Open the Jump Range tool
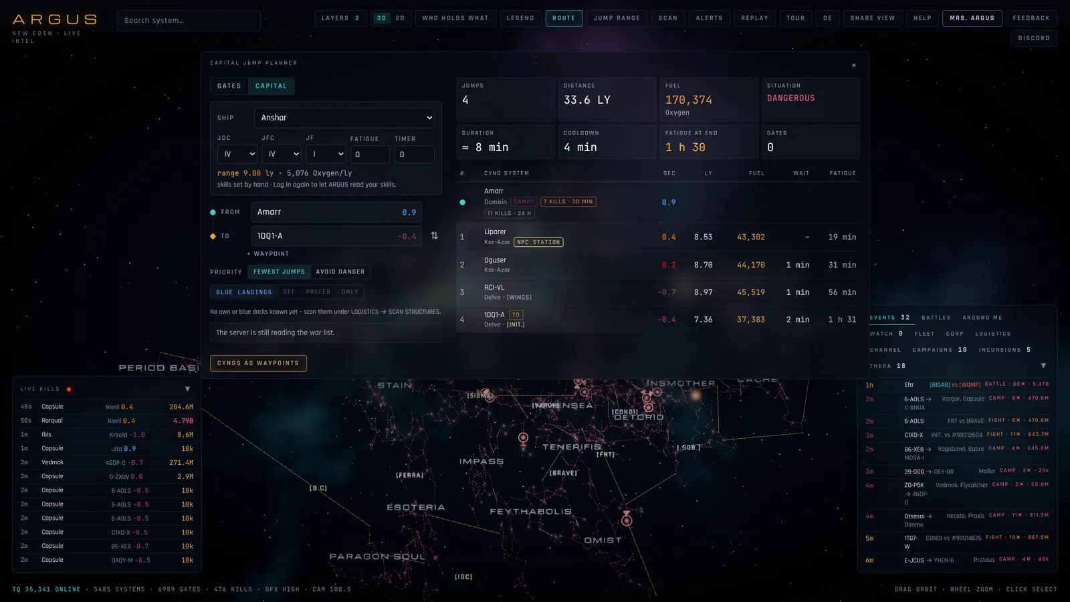The width and height of the screenshot is (1070, 602). [x=617, y=18]
